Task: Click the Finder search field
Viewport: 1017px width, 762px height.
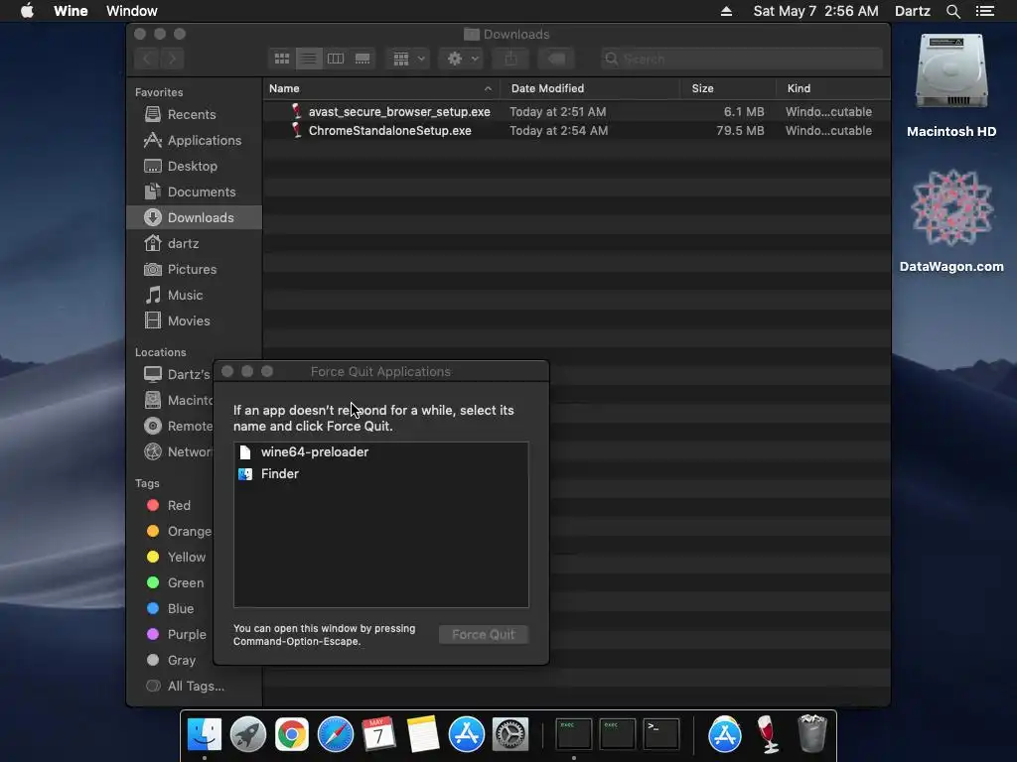Action: coord(741,59)
